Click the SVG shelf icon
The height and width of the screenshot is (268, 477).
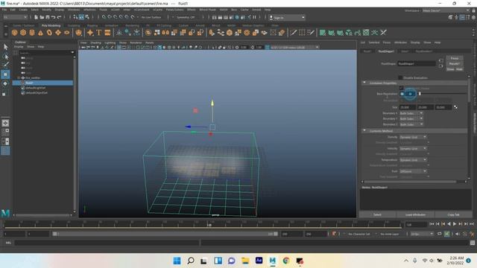(107, 33)
